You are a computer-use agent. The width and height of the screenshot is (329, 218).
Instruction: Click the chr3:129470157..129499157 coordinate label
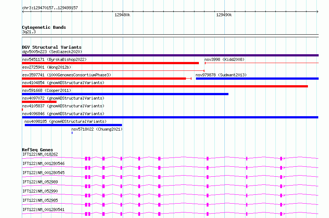[50, 8]
